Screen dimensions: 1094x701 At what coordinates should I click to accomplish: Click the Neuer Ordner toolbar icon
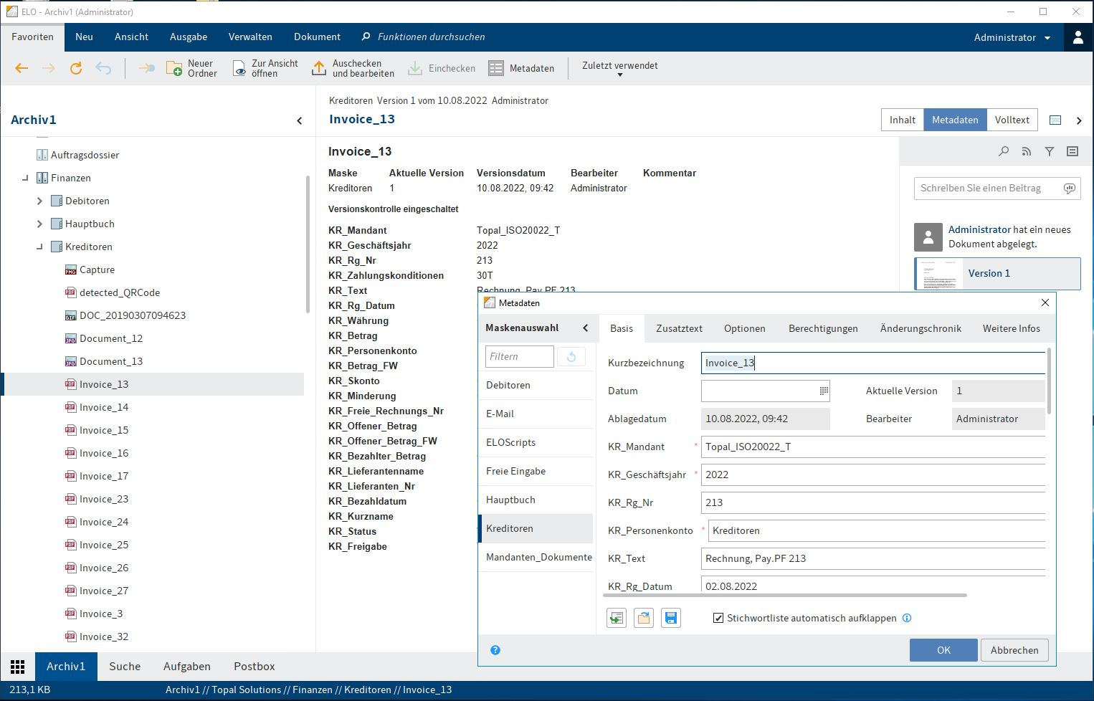click(x=174, y=68)
